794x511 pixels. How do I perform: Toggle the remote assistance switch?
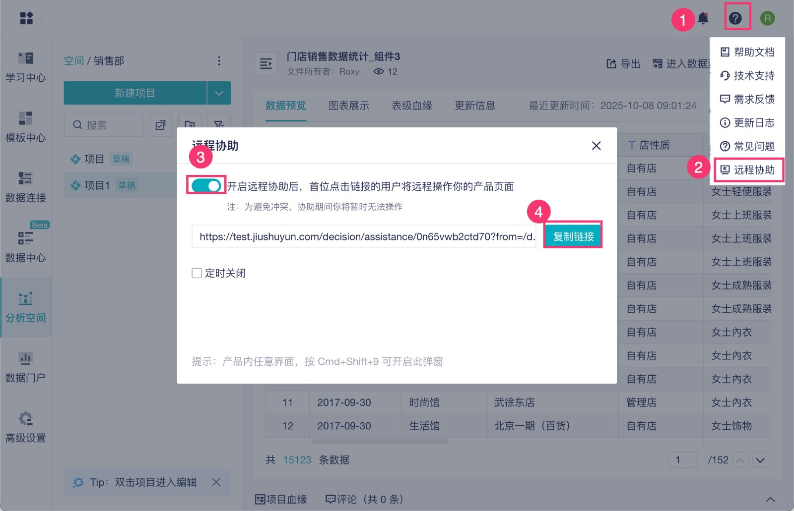point(206,186)
